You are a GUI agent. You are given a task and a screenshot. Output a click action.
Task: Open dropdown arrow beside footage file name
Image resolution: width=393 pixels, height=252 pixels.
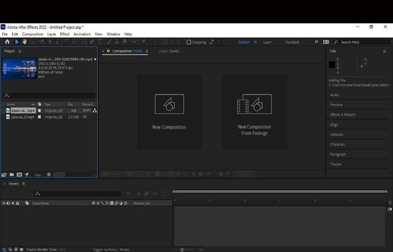95,59
